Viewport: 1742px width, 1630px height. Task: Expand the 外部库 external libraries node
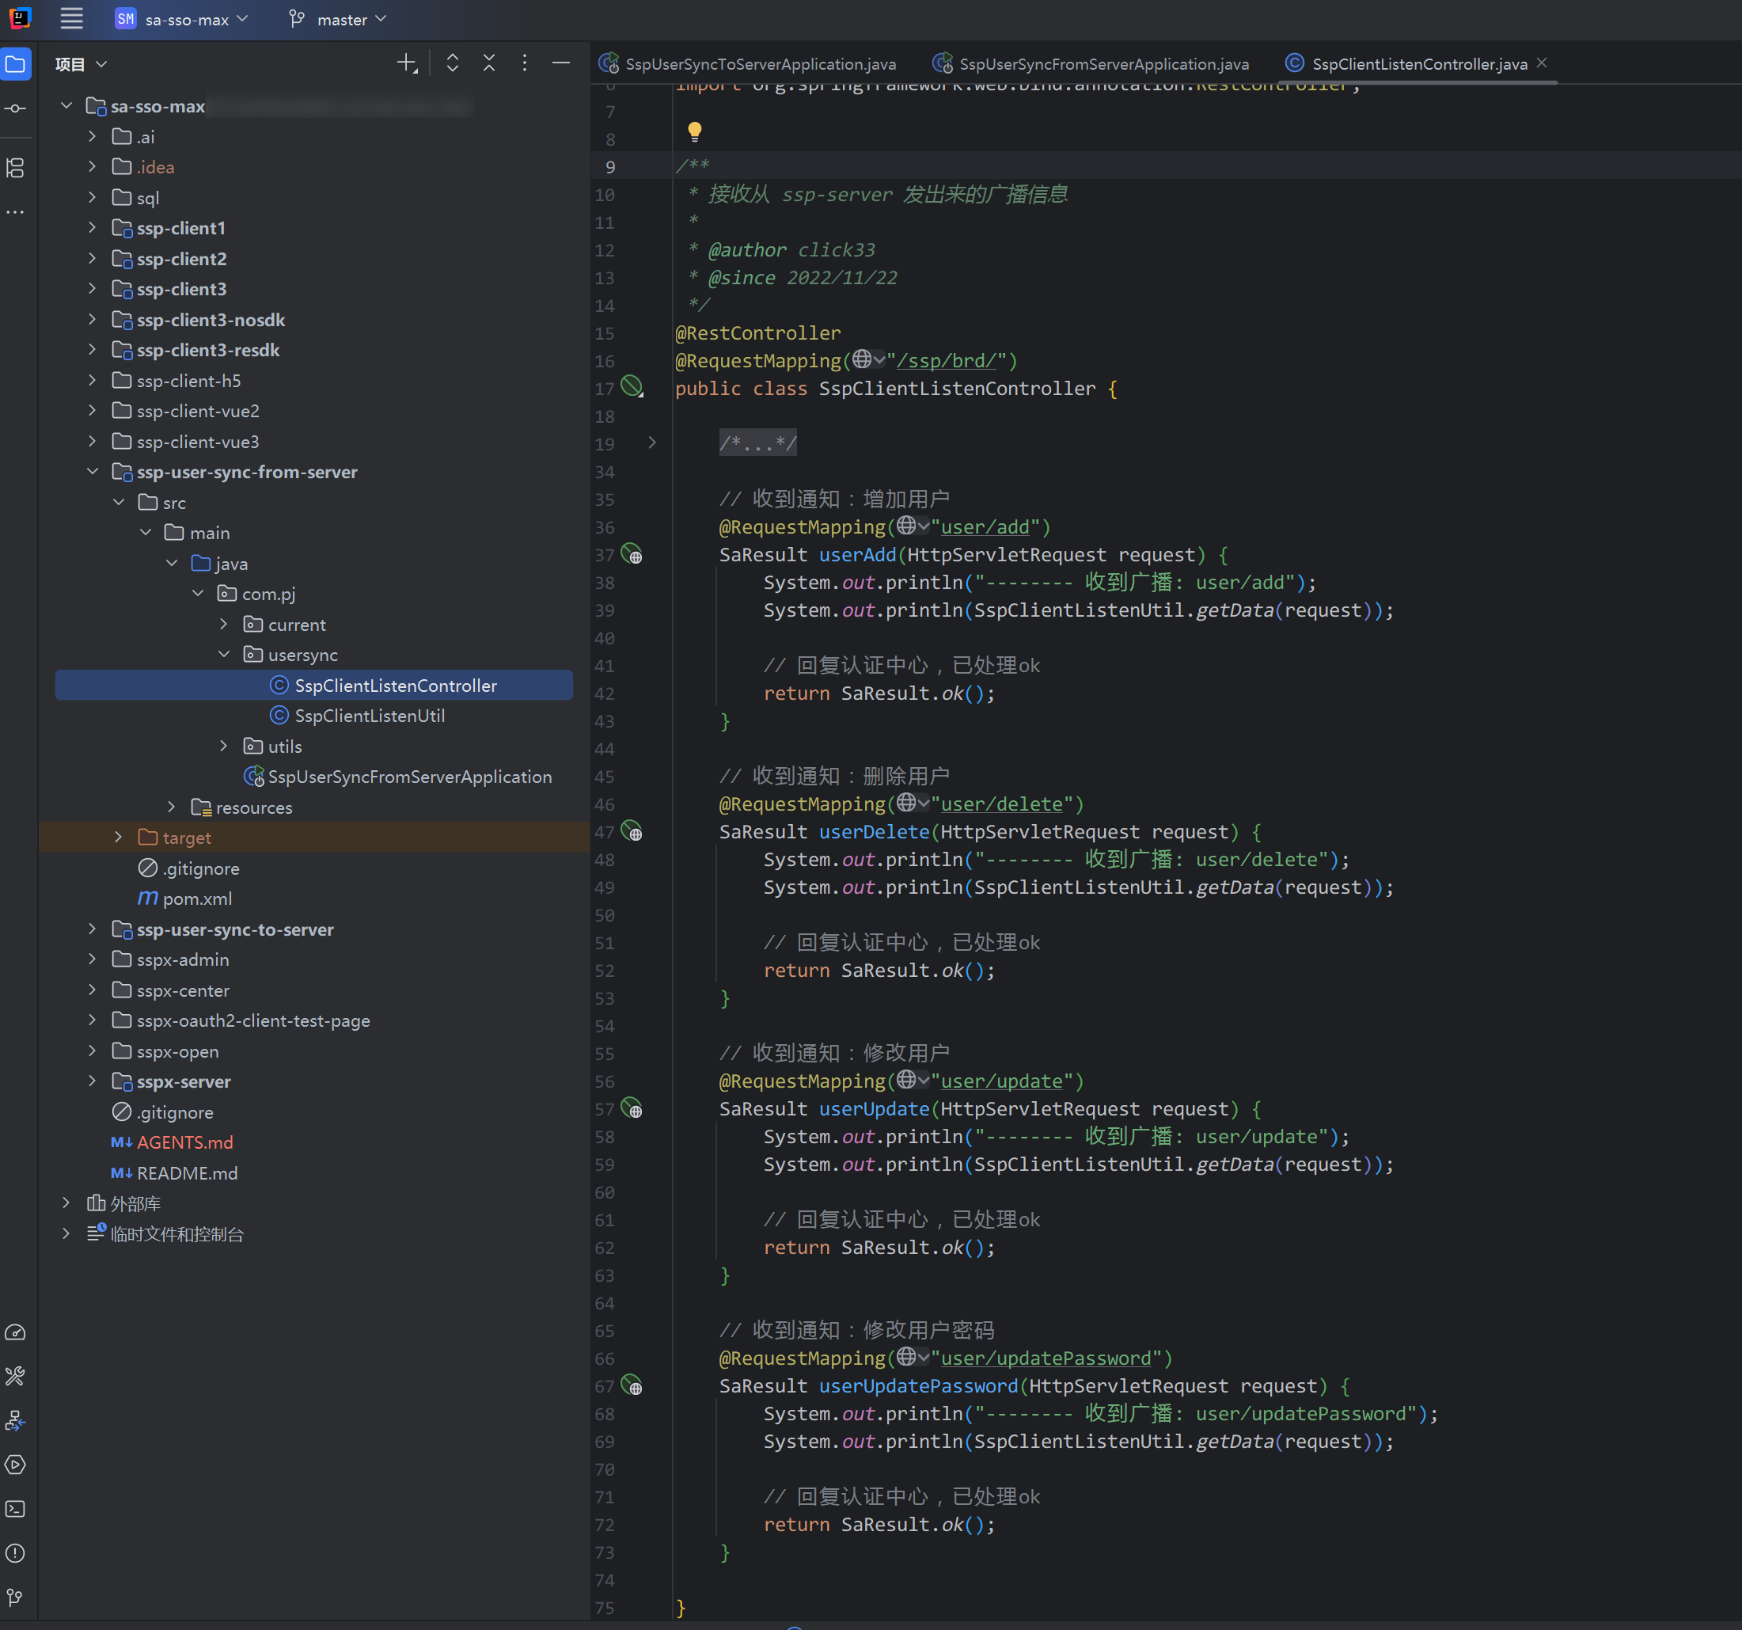66,1203
